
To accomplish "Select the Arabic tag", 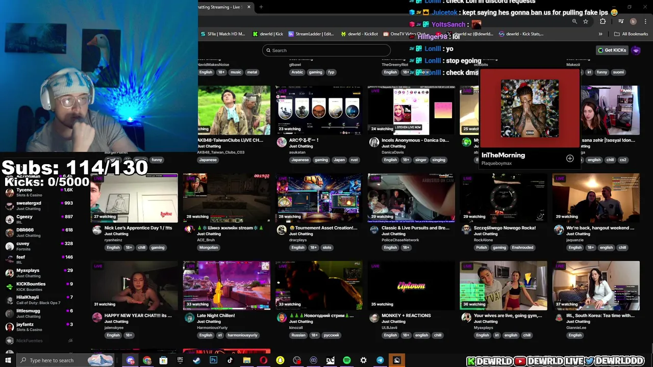I will click(x=297, y=72).
